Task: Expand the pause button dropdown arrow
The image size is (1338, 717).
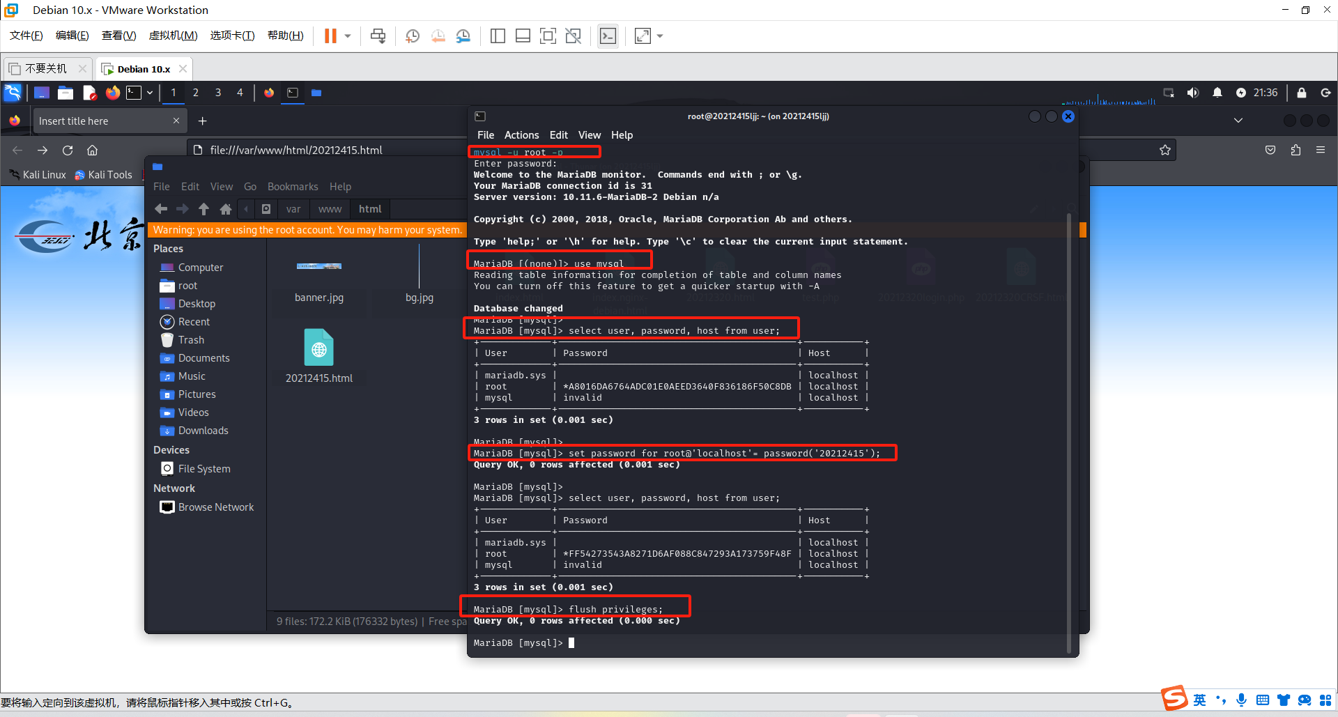Action: pos(348,36)
